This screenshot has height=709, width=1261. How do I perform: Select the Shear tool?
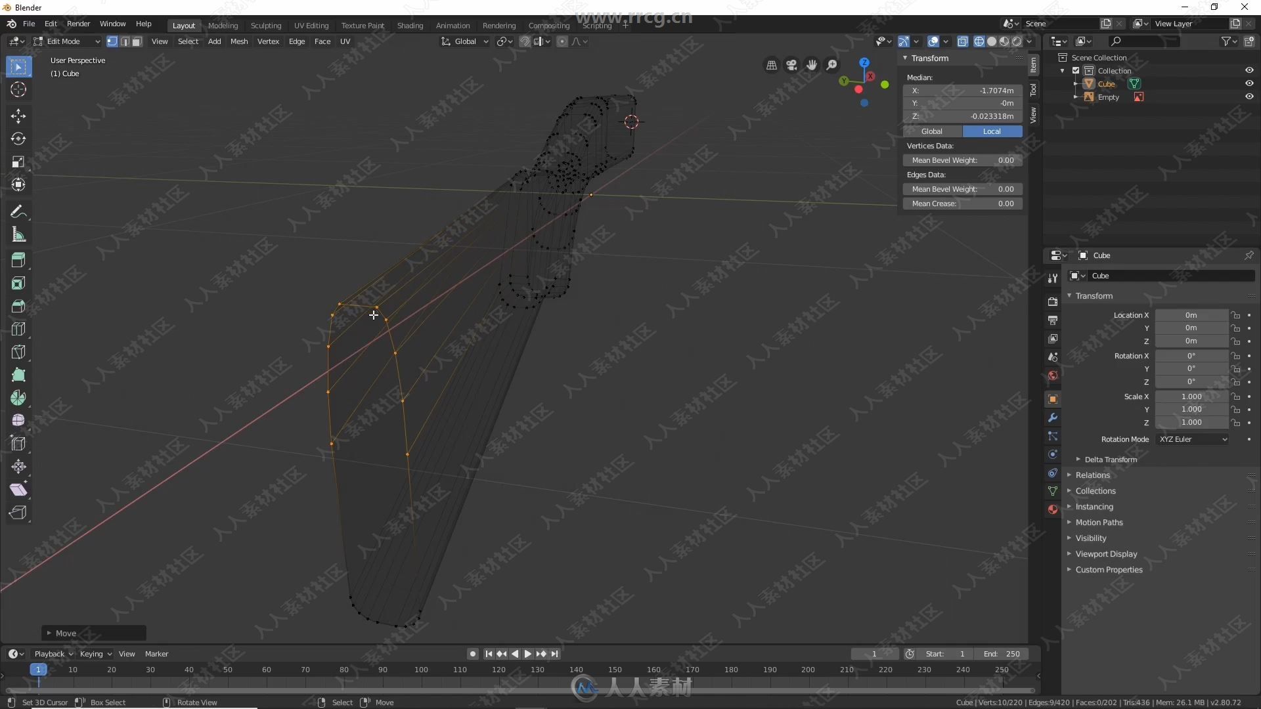click(x=18, y=490)
